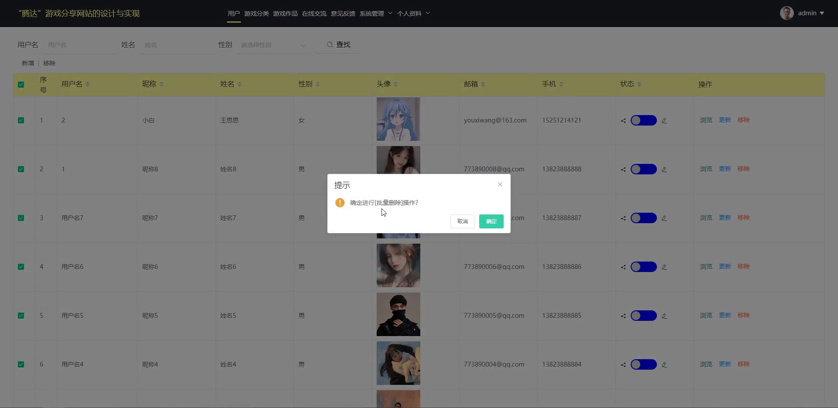Uncheck the checkbox for row 4 用户名6

21,267
